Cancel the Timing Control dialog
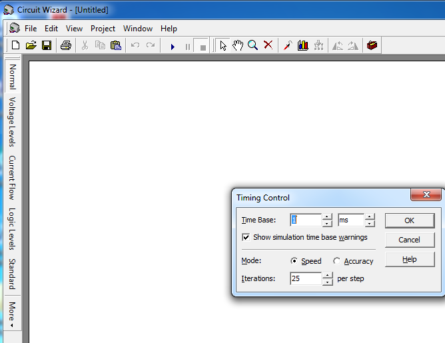The image size is (445, 343). click(410, 240)
